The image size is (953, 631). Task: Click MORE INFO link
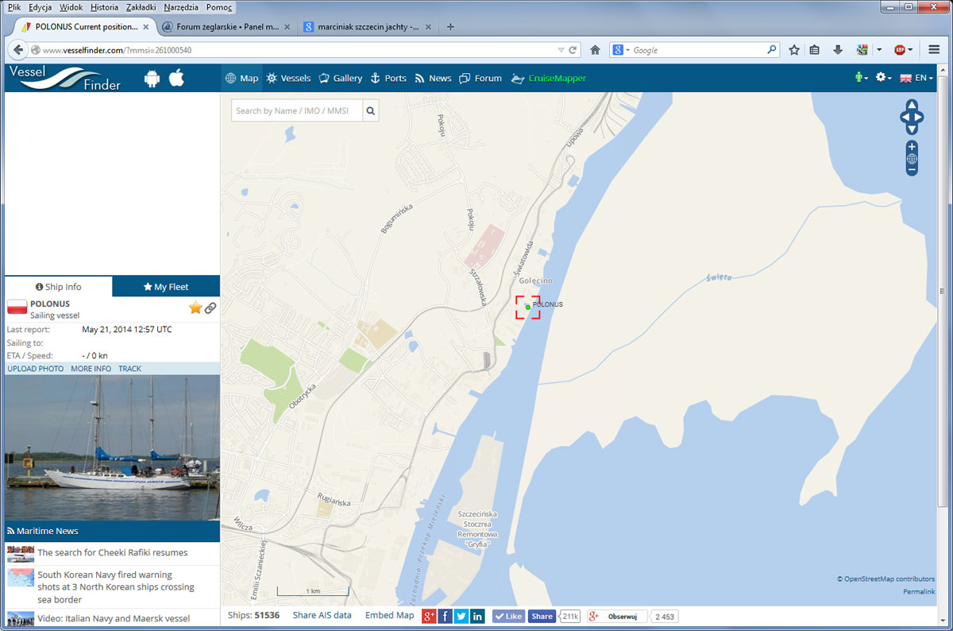(91, 369)
